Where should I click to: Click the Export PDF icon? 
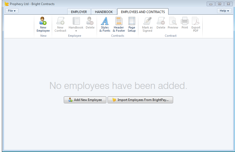[196, 24]
